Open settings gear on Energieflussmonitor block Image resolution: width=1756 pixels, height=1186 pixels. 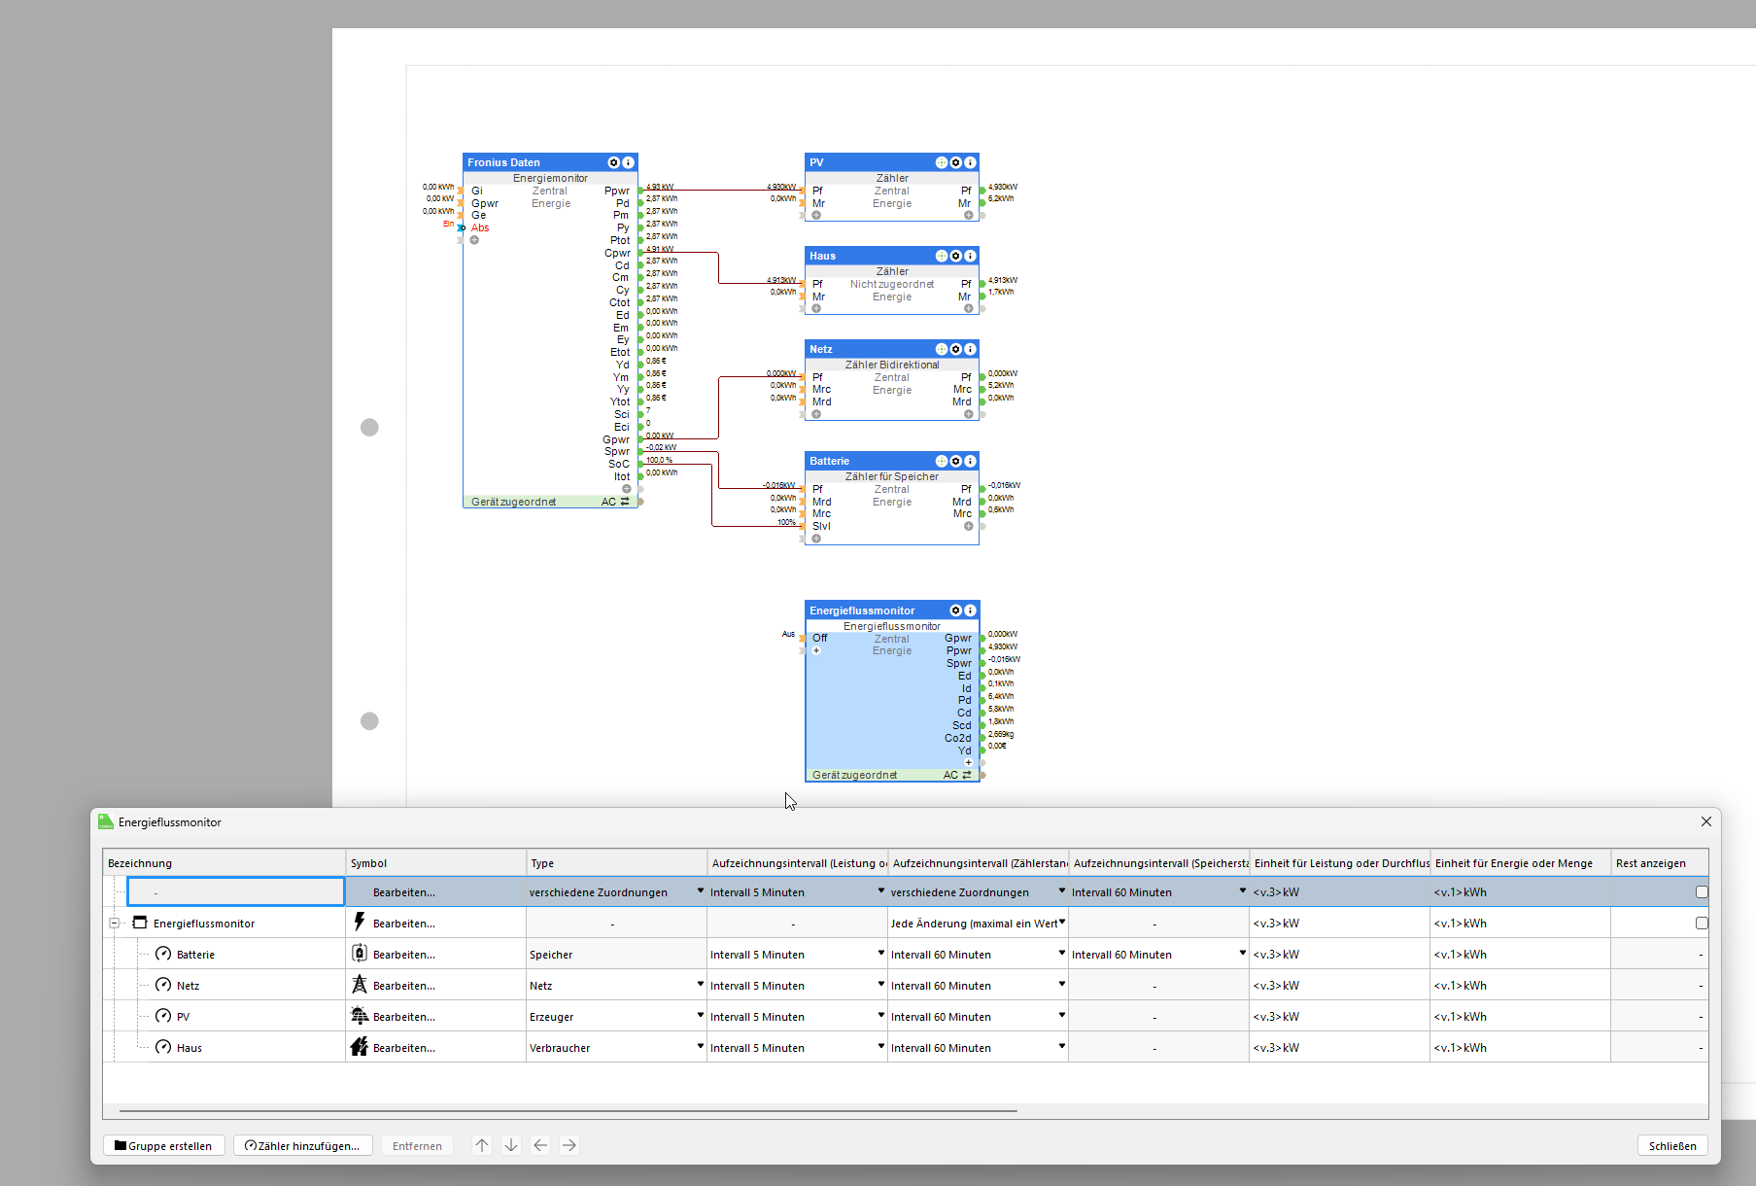click(x=956, y=610)
